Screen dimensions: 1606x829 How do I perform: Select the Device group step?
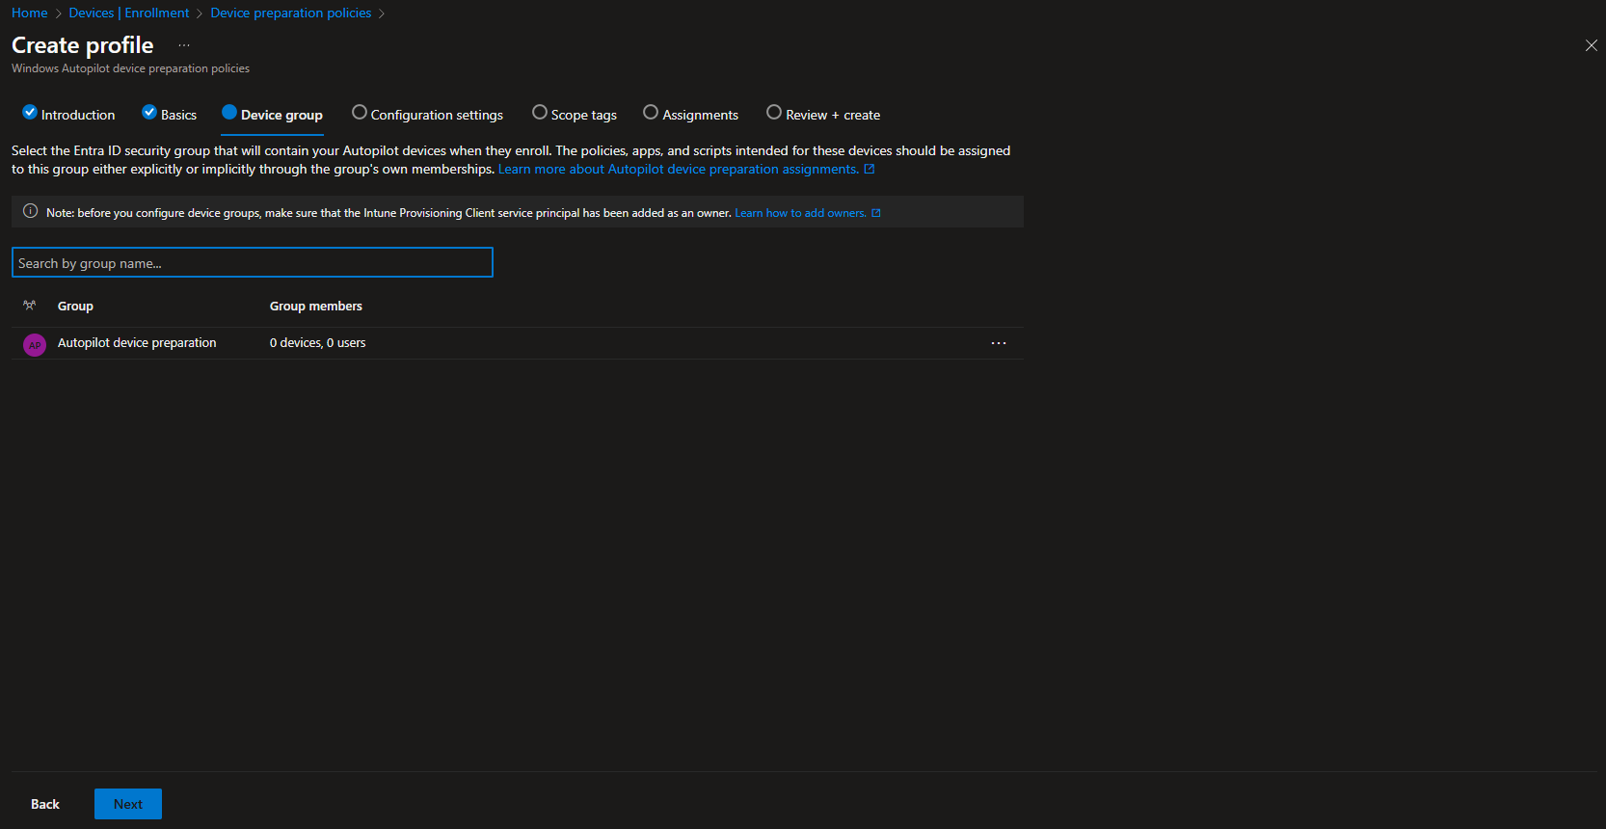click(x=273, y=115)
